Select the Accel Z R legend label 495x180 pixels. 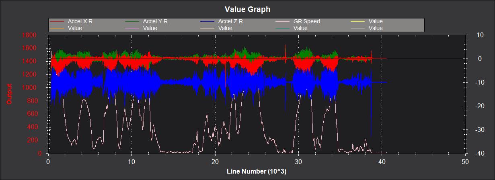[x=230, y=21]
